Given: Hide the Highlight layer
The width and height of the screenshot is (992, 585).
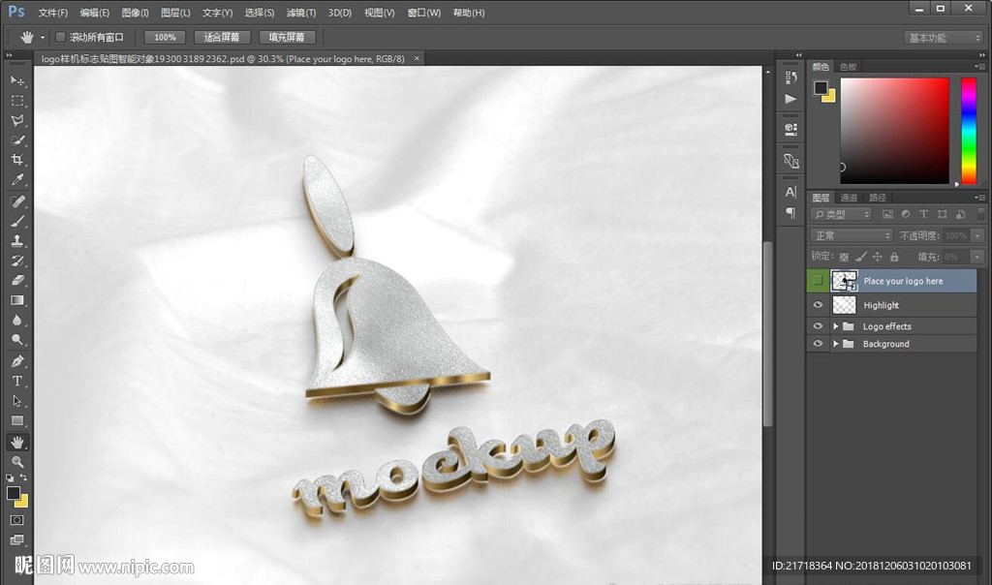Looking at the screenshot, I should tap(819, 305).
